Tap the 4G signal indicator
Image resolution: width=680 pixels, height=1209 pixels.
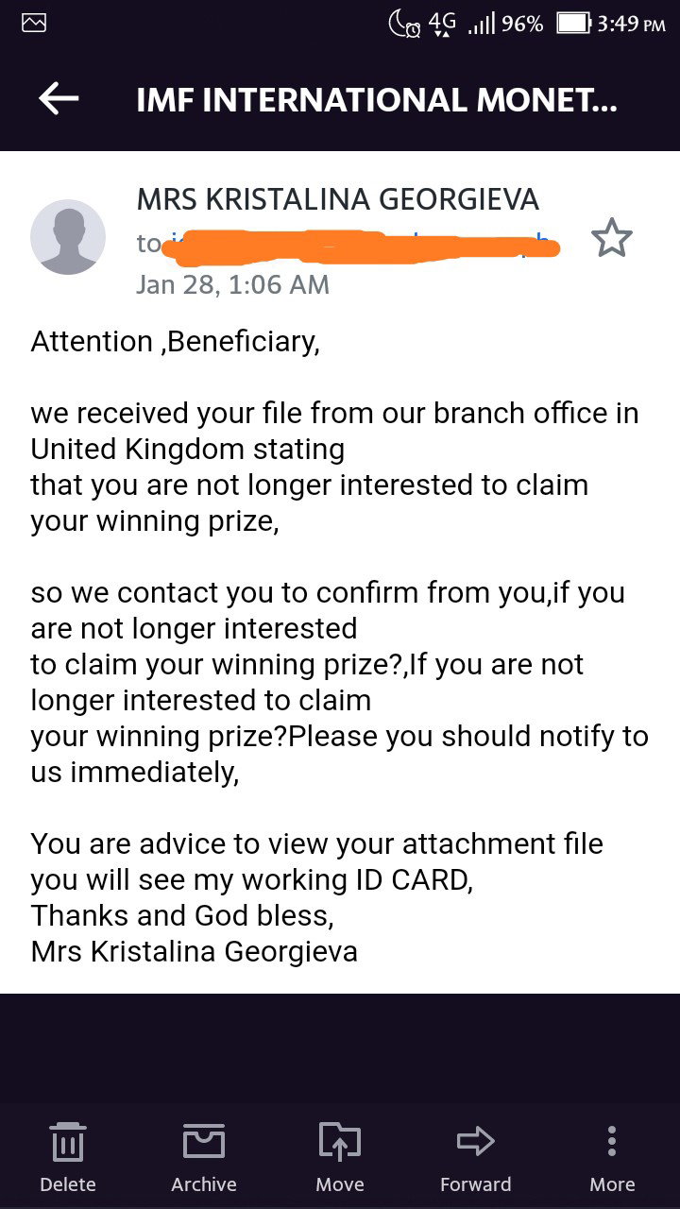(x=442, y=24)
